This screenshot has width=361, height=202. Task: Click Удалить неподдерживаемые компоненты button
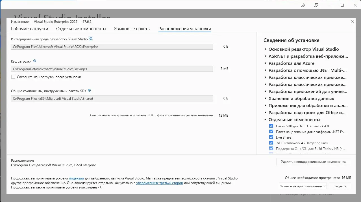[x=314, y=162]
